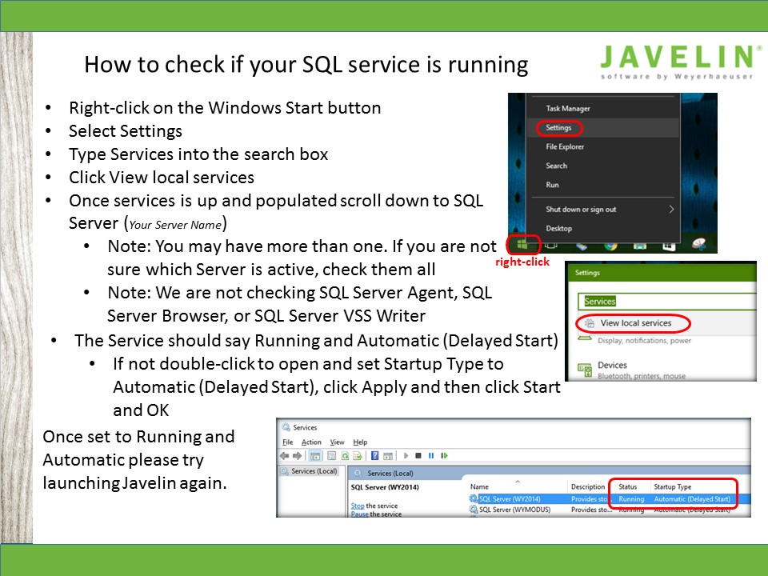
Task: Click the Task View taskbar icon
Action: 551,245
